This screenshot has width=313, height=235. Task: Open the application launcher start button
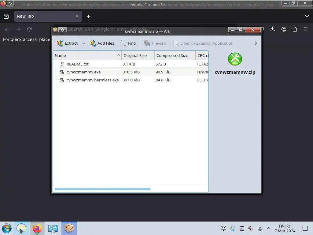point(7,228)
